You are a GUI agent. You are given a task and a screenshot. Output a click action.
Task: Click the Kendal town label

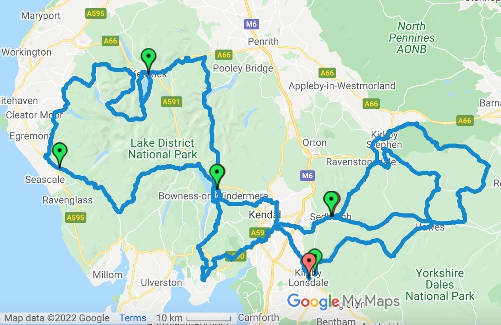[x=264, y=215]
